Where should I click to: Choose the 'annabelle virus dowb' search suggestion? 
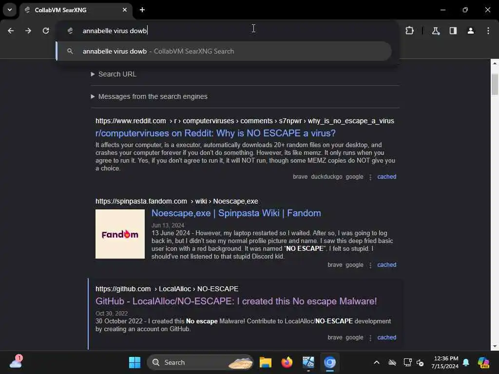click(x=224, y=51)
